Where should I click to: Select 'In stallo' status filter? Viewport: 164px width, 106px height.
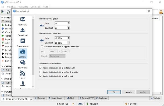[7, 50]
